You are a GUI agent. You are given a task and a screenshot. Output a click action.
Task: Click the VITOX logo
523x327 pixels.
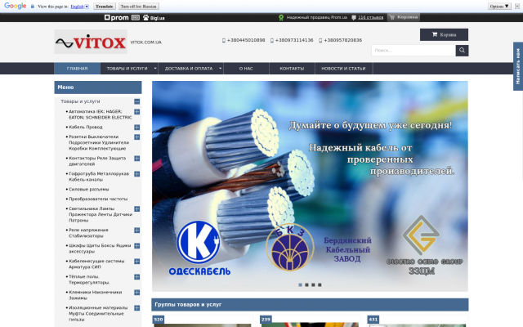(91, 42)
